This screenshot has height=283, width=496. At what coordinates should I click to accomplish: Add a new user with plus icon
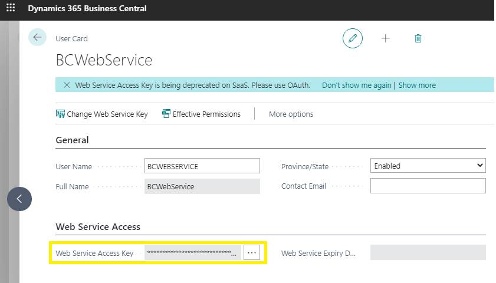click(x=385, y=38)
